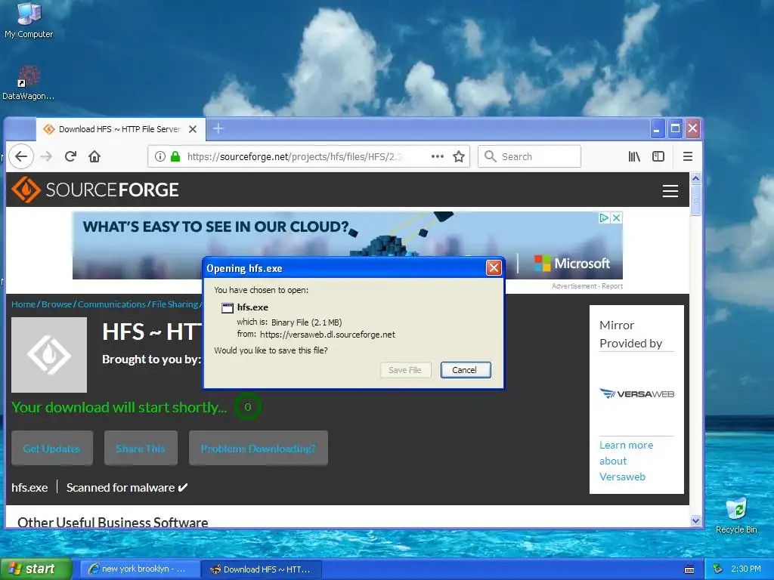Open the Firefox Library icon
The height and width of the screenshot is (580, 774).
634,156
